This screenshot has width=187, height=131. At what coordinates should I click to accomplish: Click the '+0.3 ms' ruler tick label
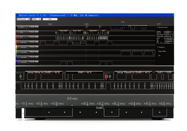pos(118,104)
